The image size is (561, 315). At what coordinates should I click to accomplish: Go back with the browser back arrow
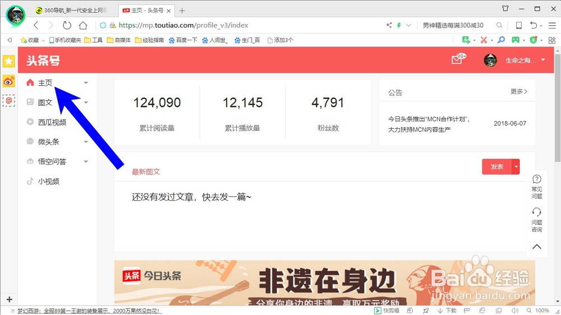coord(36,25)
